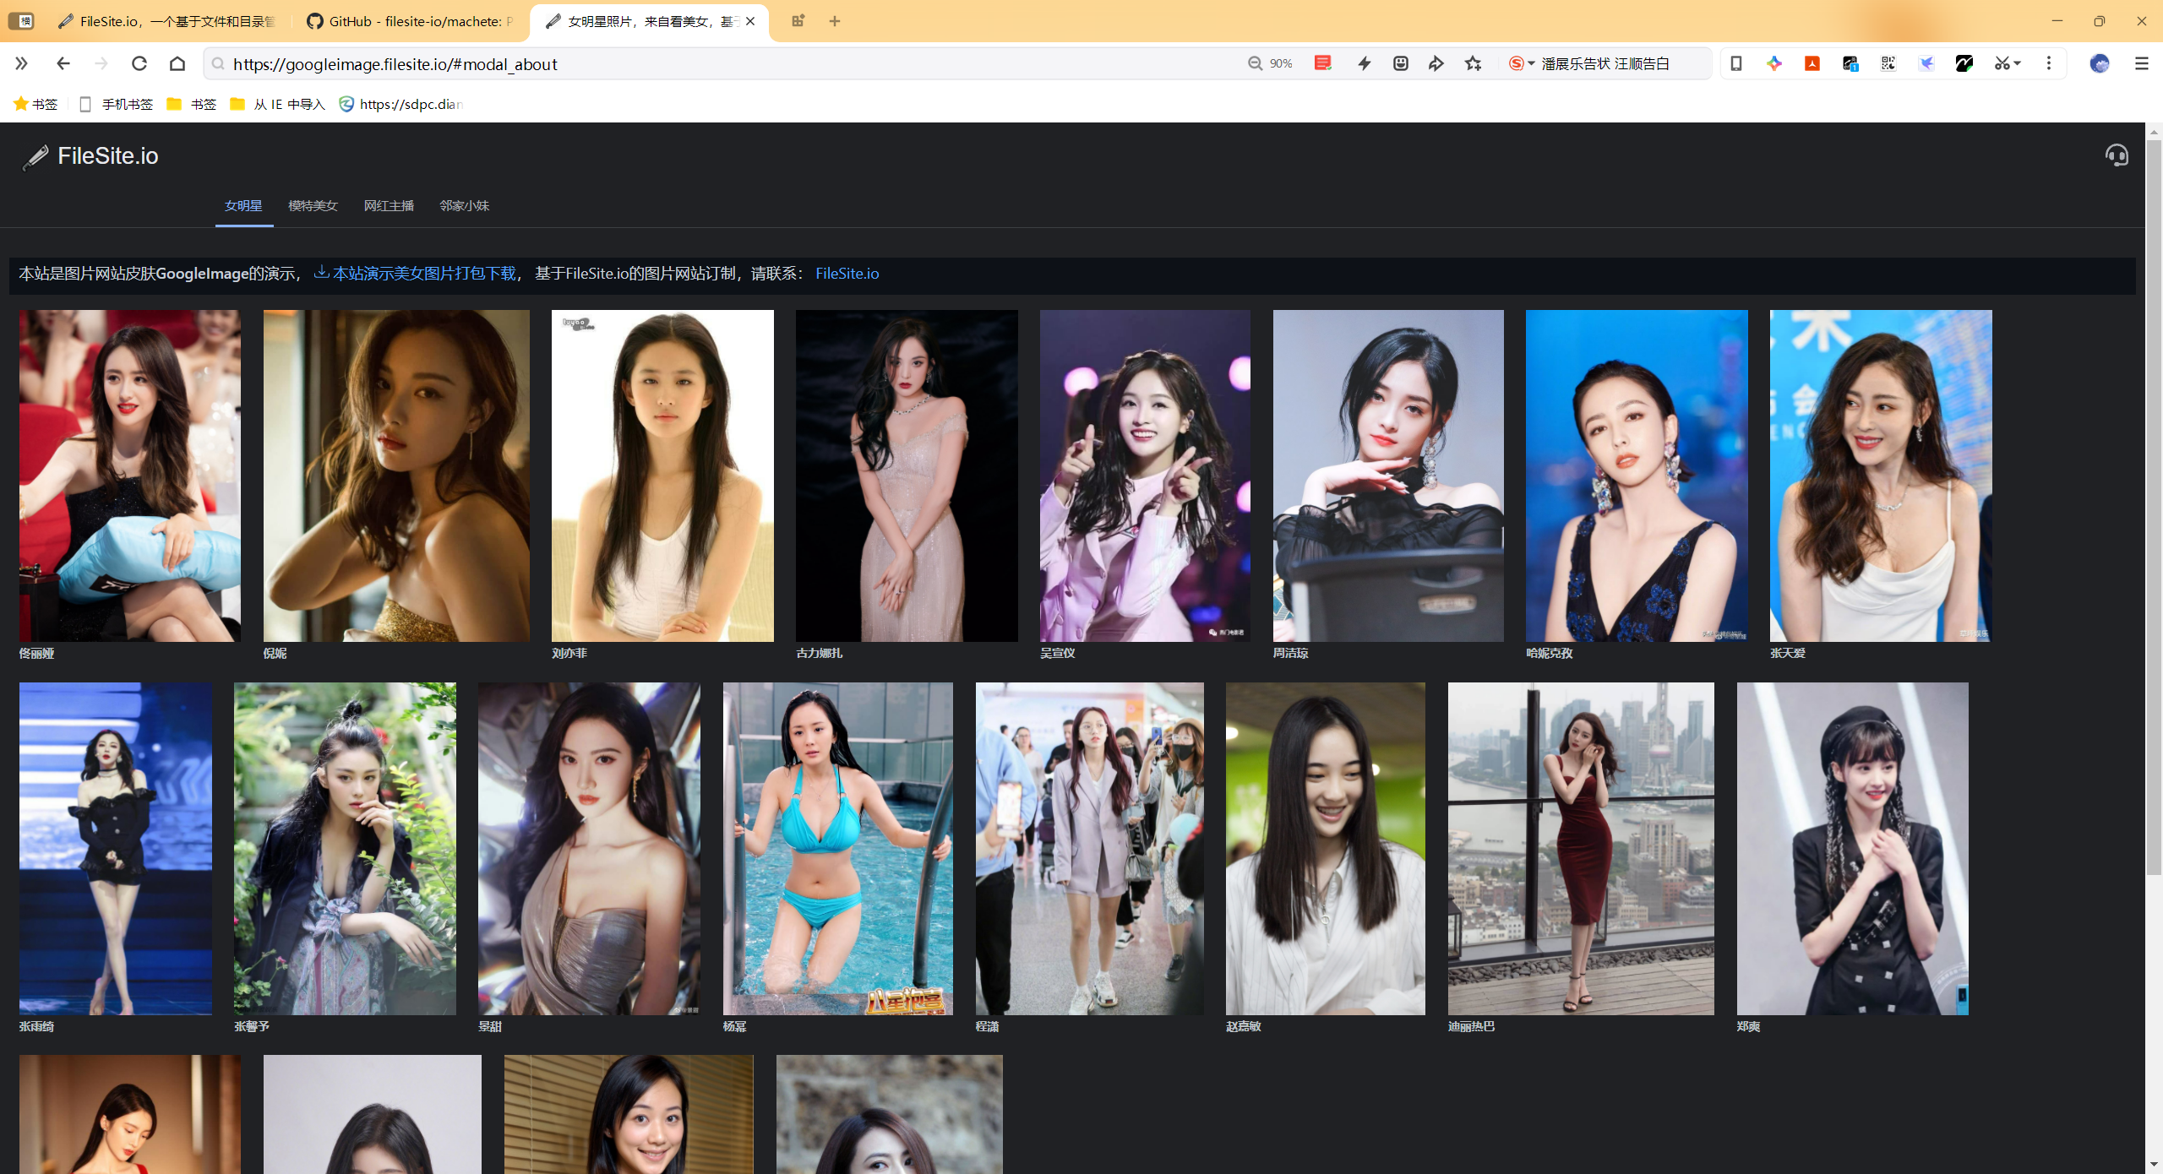This screenshot has height=1174, width=2163.
Task: Open the thumbnail captioned 张馨予
Action: [x=345, y=849]
